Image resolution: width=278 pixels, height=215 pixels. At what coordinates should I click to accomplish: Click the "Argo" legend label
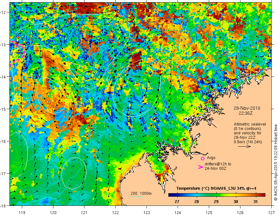point(211,158)
